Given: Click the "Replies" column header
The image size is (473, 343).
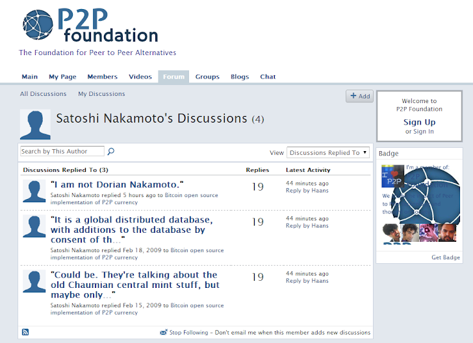Looking at the screenshot, I should click(x=257, y=170).
